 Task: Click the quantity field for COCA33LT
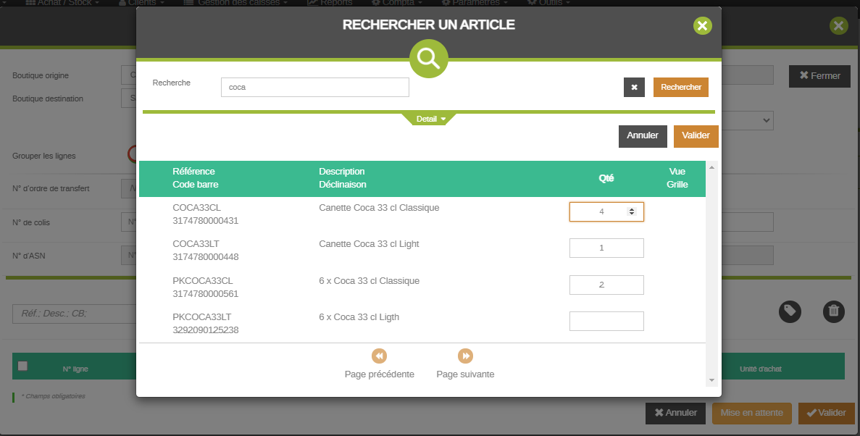point(606,248)
